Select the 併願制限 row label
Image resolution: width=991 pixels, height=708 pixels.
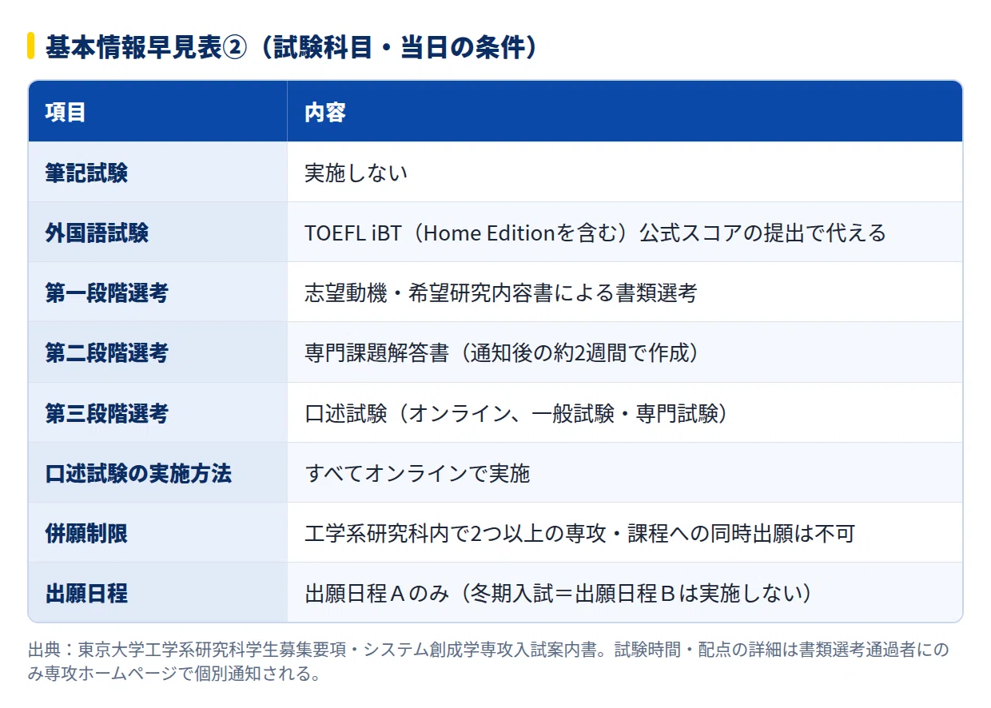pos(158,533)
